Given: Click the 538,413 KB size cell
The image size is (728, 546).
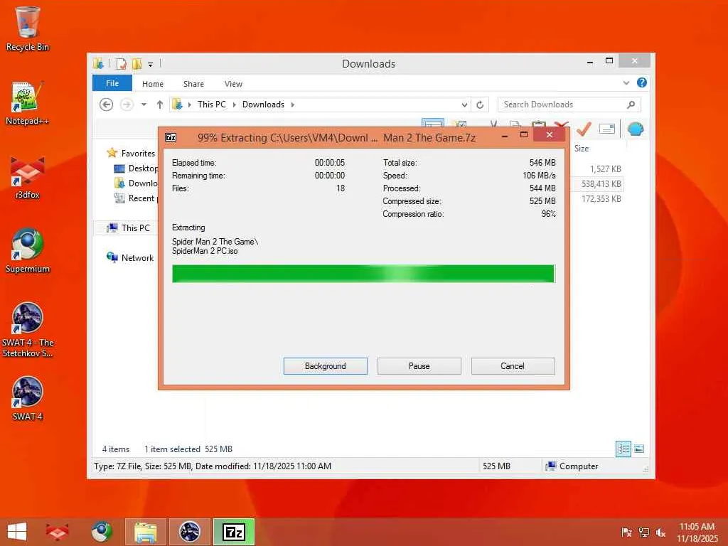Looking at the screenshot, I should click(601, 184).
